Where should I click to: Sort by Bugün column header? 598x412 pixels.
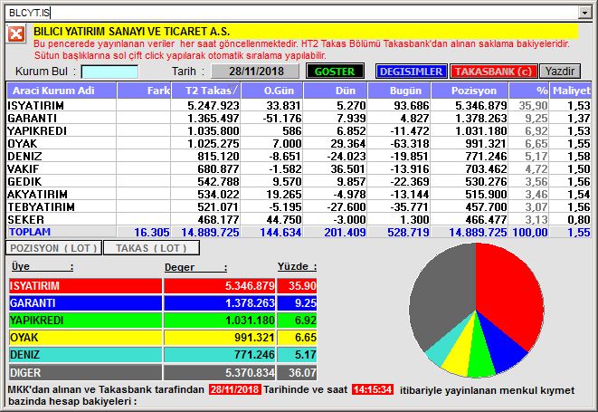click(399, 91)
